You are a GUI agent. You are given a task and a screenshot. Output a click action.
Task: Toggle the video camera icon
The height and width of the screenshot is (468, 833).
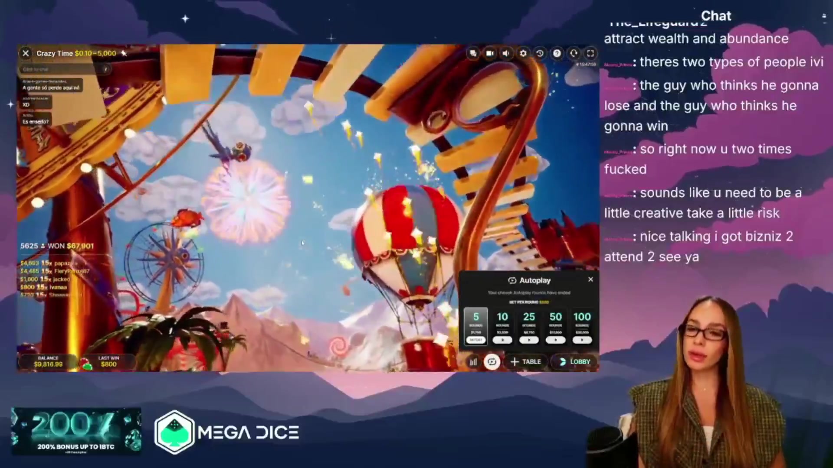[490, 53]
